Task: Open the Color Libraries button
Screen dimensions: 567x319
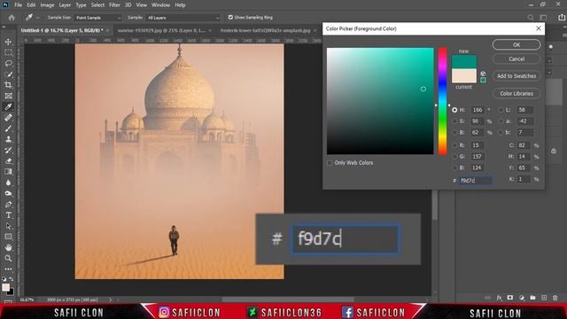Action: coord(517,93)
